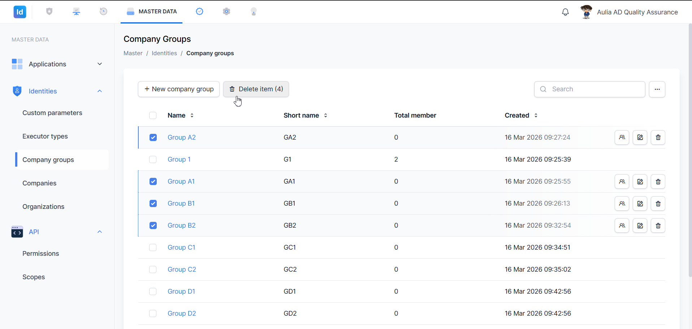Open the Group 1 link

[x=179, y=159]
